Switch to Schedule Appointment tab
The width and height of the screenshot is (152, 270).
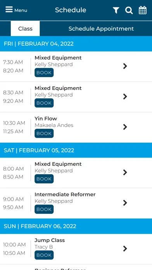tap(101, 29)
